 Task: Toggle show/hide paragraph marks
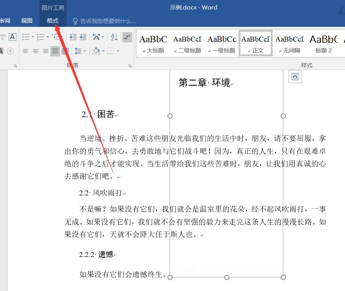(128, 37)
